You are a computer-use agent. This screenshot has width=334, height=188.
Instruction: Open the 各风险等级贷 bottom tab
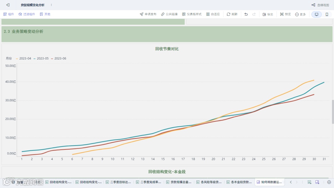coord(209,182)
